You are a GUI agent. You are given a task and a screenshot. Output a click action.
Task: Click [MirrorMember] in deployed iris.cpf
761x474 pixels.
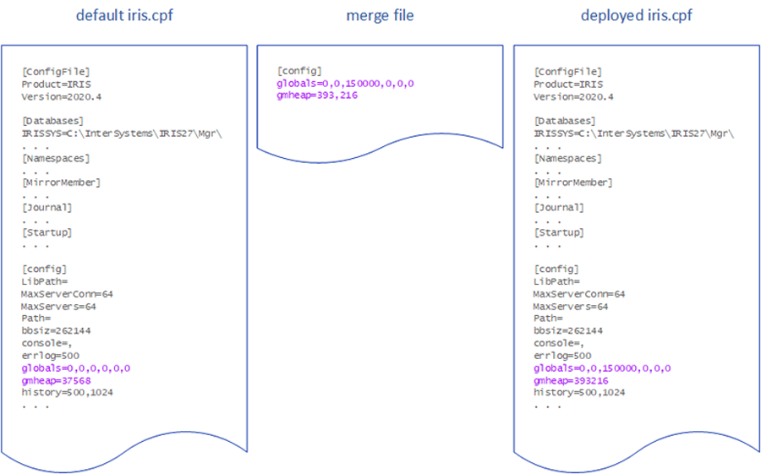[573, 183]
